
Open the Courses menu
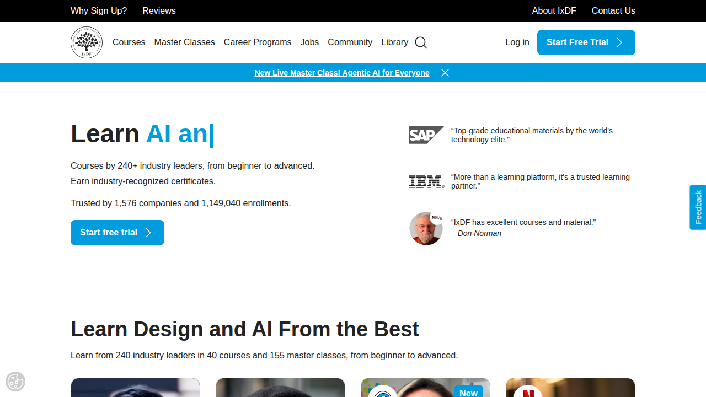129,42
